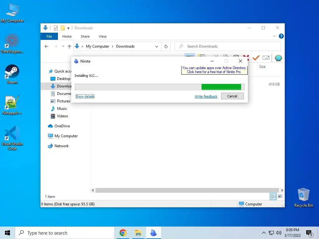Select Pictures in the navigation pane
This screenshot has height=239, width=319.
click(60, 101)
